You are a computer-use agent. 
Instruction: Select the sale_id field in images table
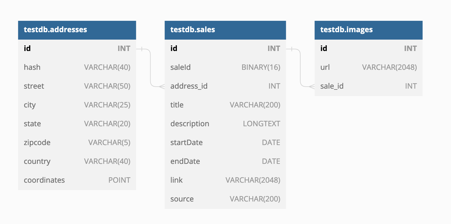click(369, 86)
